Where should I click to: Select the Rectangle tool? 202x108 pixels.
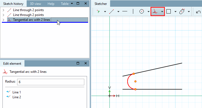169,12
